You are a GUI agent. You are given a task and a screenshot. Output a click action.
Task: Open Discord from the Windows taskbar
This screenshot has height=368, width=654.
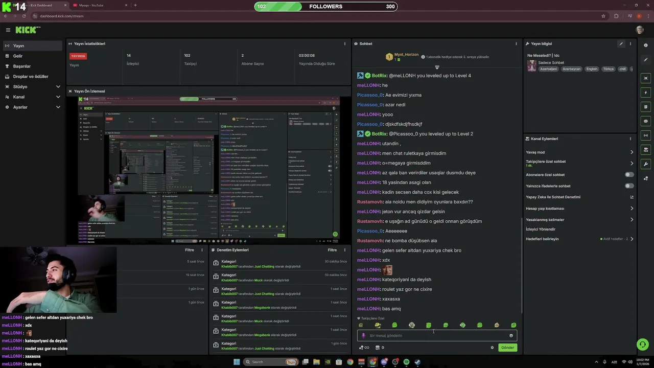[x=384, y=362]
